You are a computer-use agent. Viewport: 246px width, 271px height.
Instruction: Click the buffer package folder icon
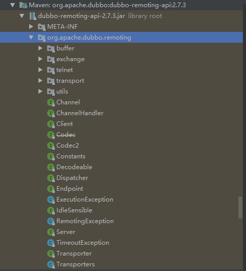click(x=51, y=48)
